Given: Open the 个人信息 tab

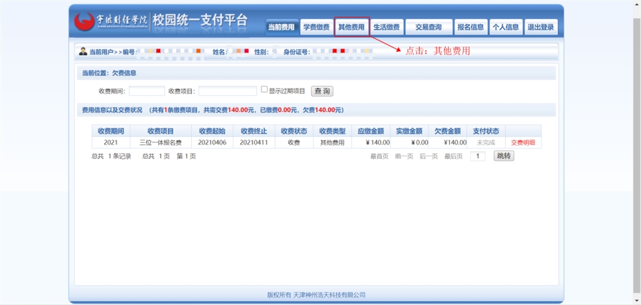Looking at the screenshot, I should (x=506, y=27).
